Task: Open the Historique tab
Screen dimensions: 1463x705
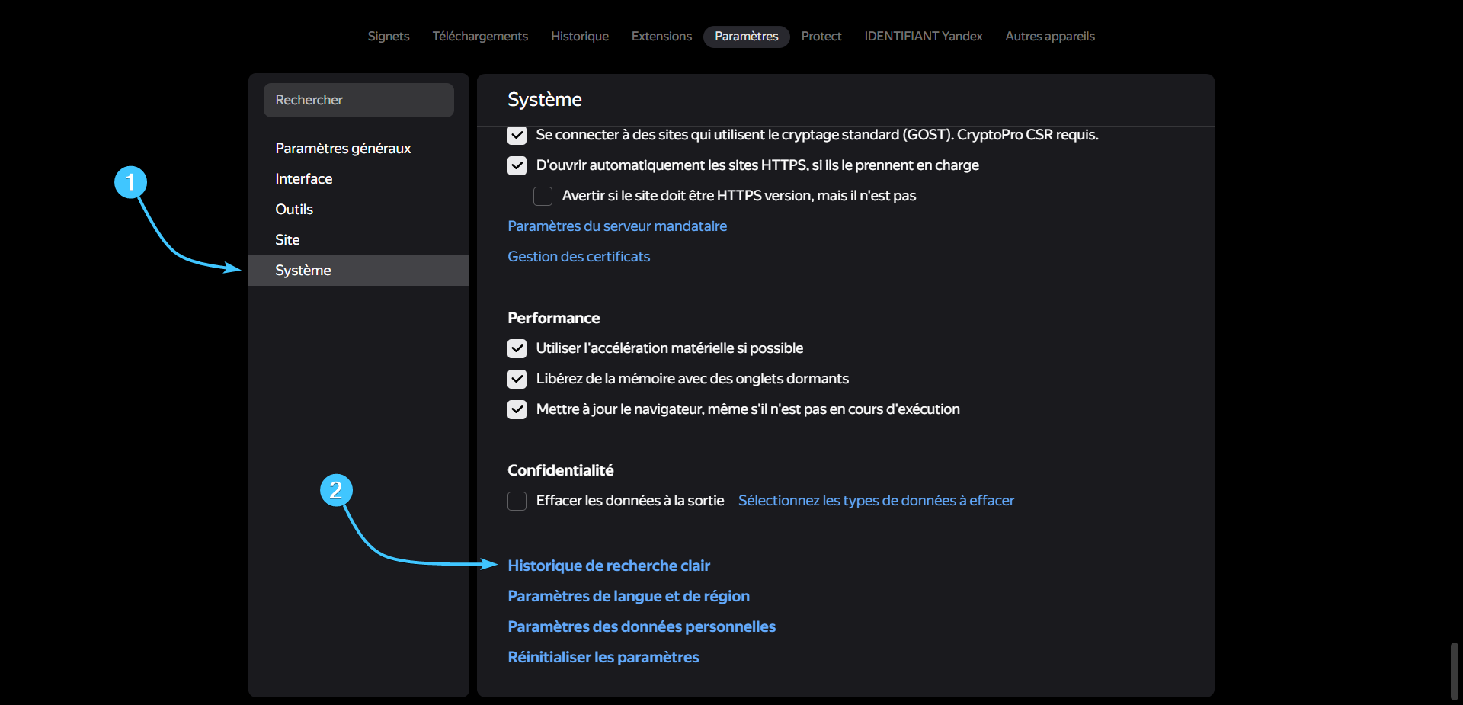Action: click(580, 36)
